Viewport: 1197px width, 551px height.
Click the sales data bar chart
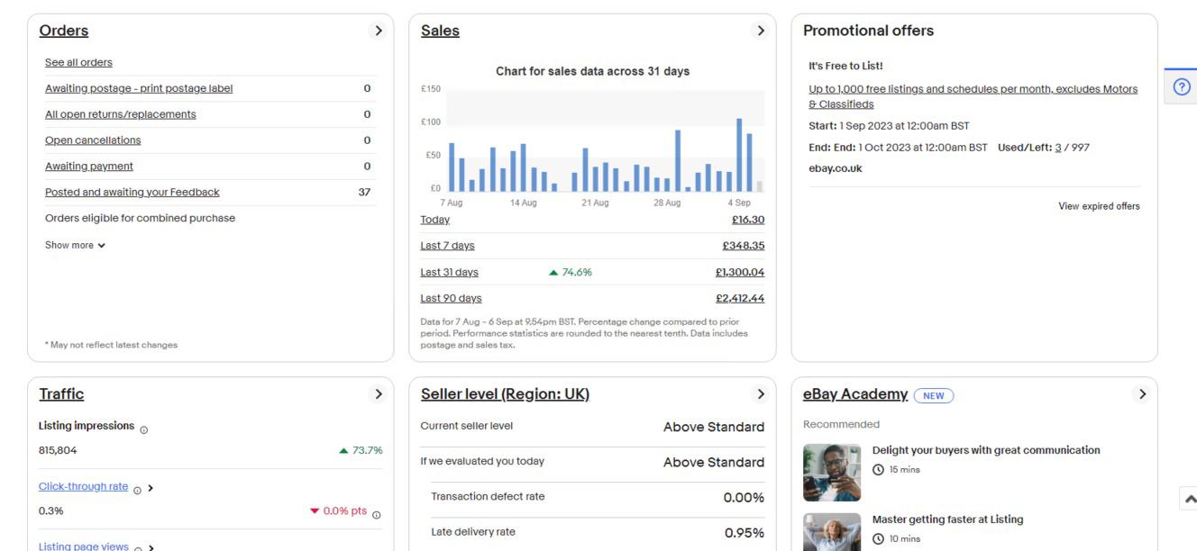click(x=606, y=141)
